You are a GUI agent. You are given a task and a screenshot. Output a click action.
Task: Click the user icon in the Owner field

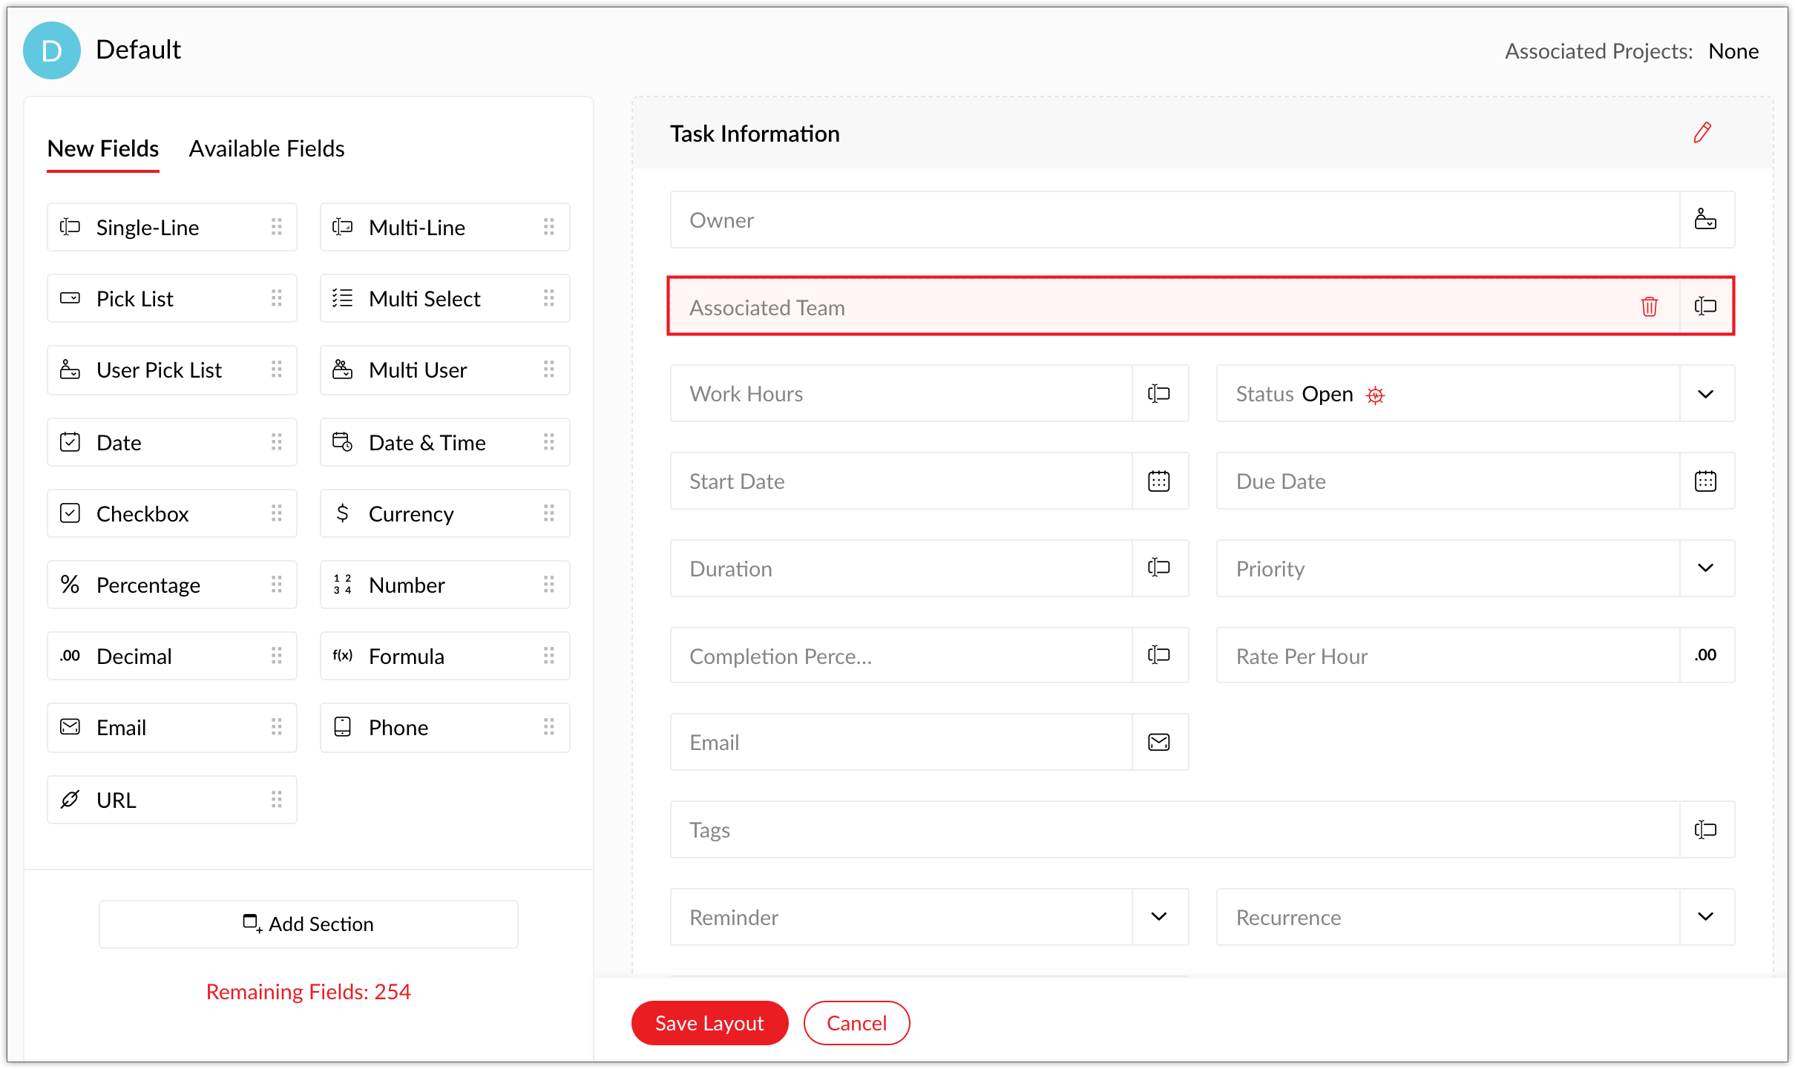[1705, 220]
